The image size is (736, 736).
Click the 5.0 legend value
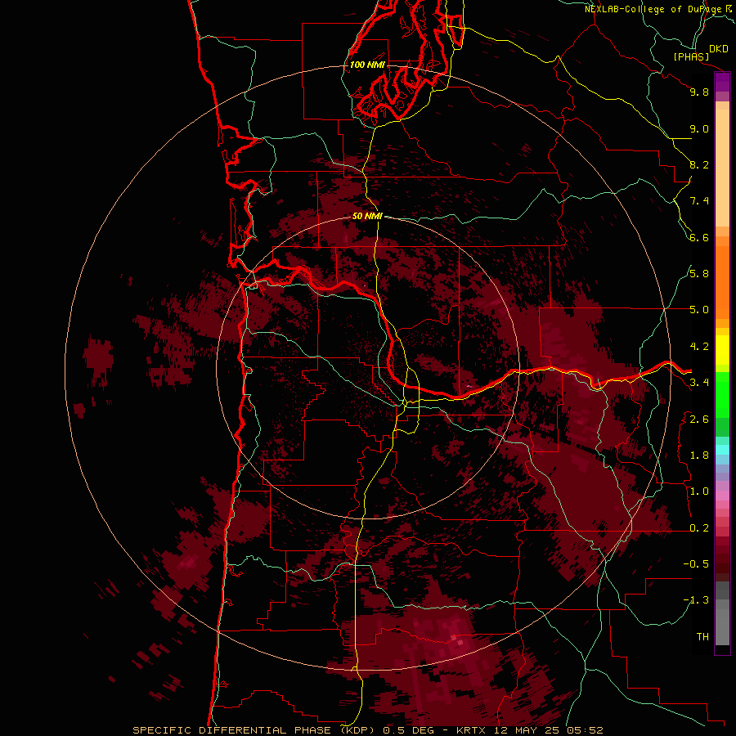click(699, 310)
